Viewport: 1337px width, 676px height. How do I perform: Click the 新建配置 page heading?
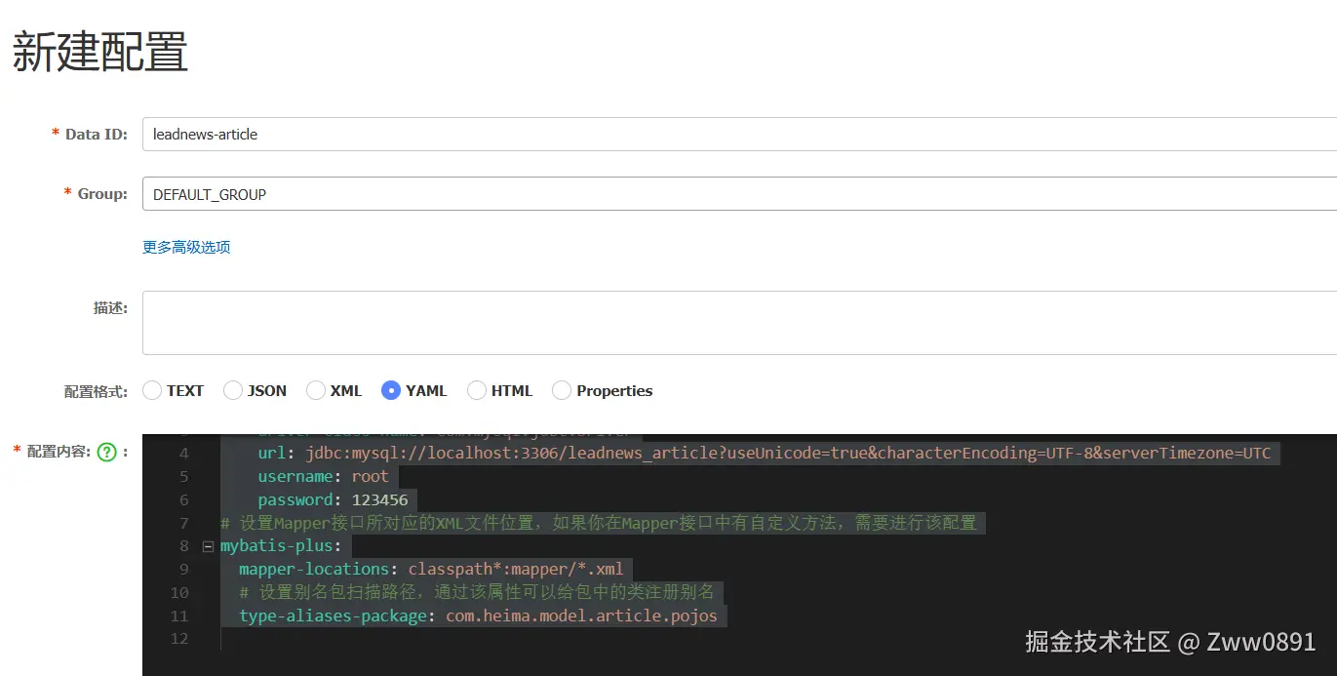coord(99,52)
